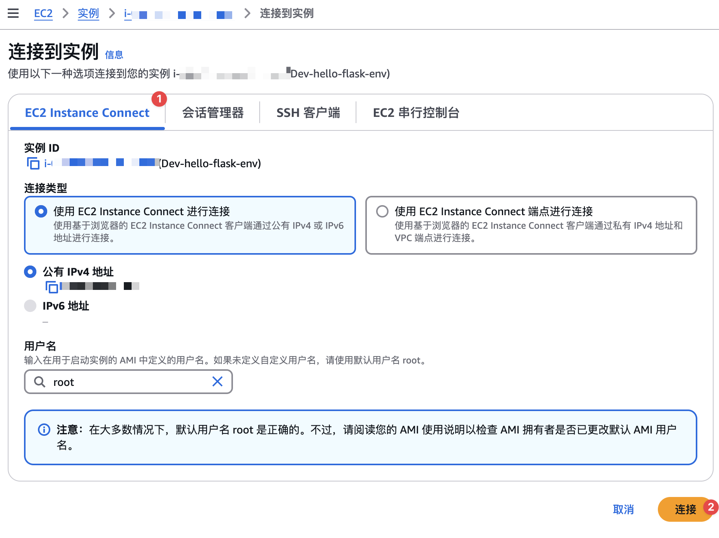Screen dimensions: 719x538
Task: Click the 取消 cancel button
Action: coord(623,509)
